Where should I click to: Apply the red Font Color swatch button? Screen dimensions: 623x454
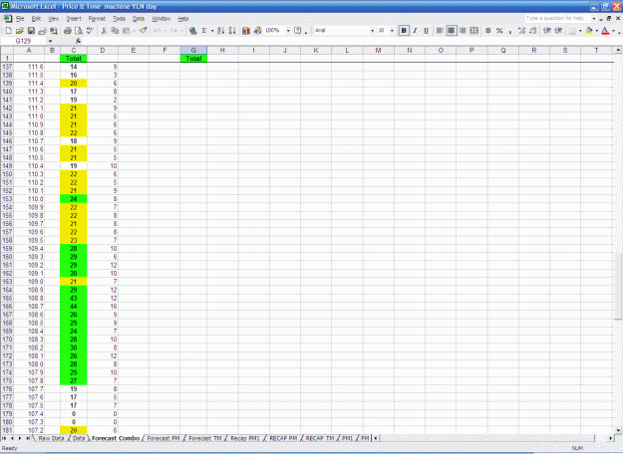605,31
